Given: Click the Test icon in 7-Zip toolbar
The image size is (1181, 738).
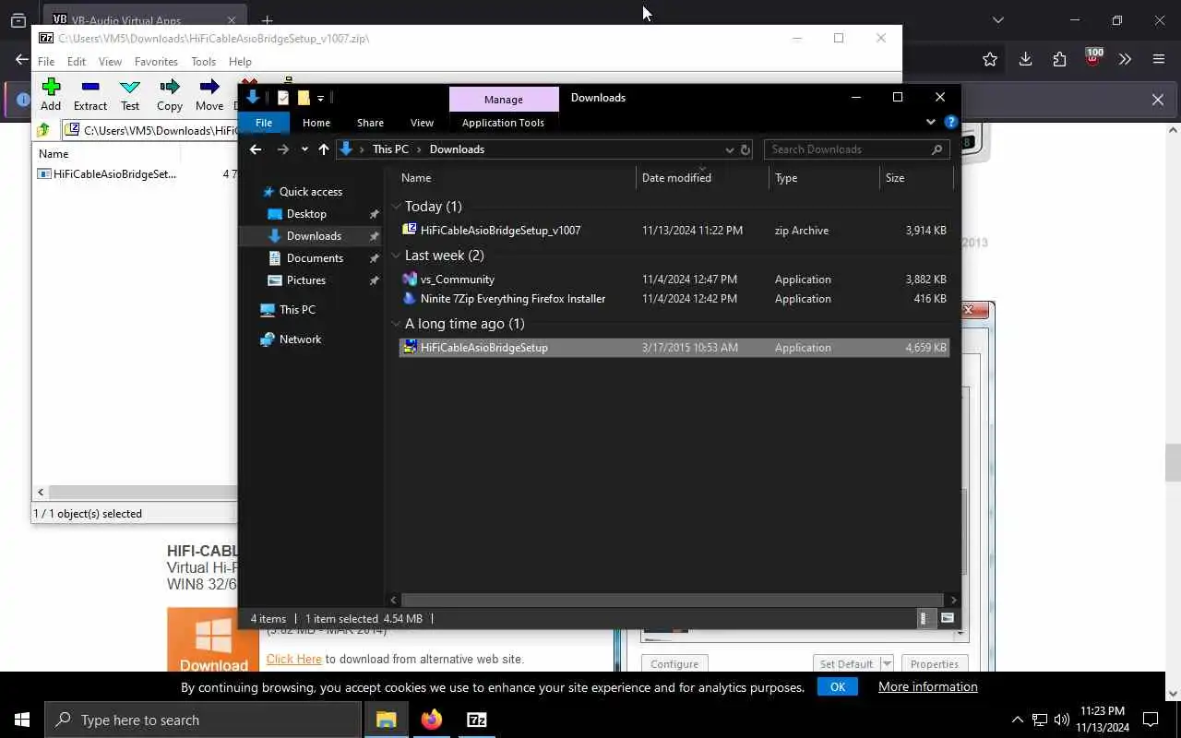Looking at the screenshot, I should (130, 88).
